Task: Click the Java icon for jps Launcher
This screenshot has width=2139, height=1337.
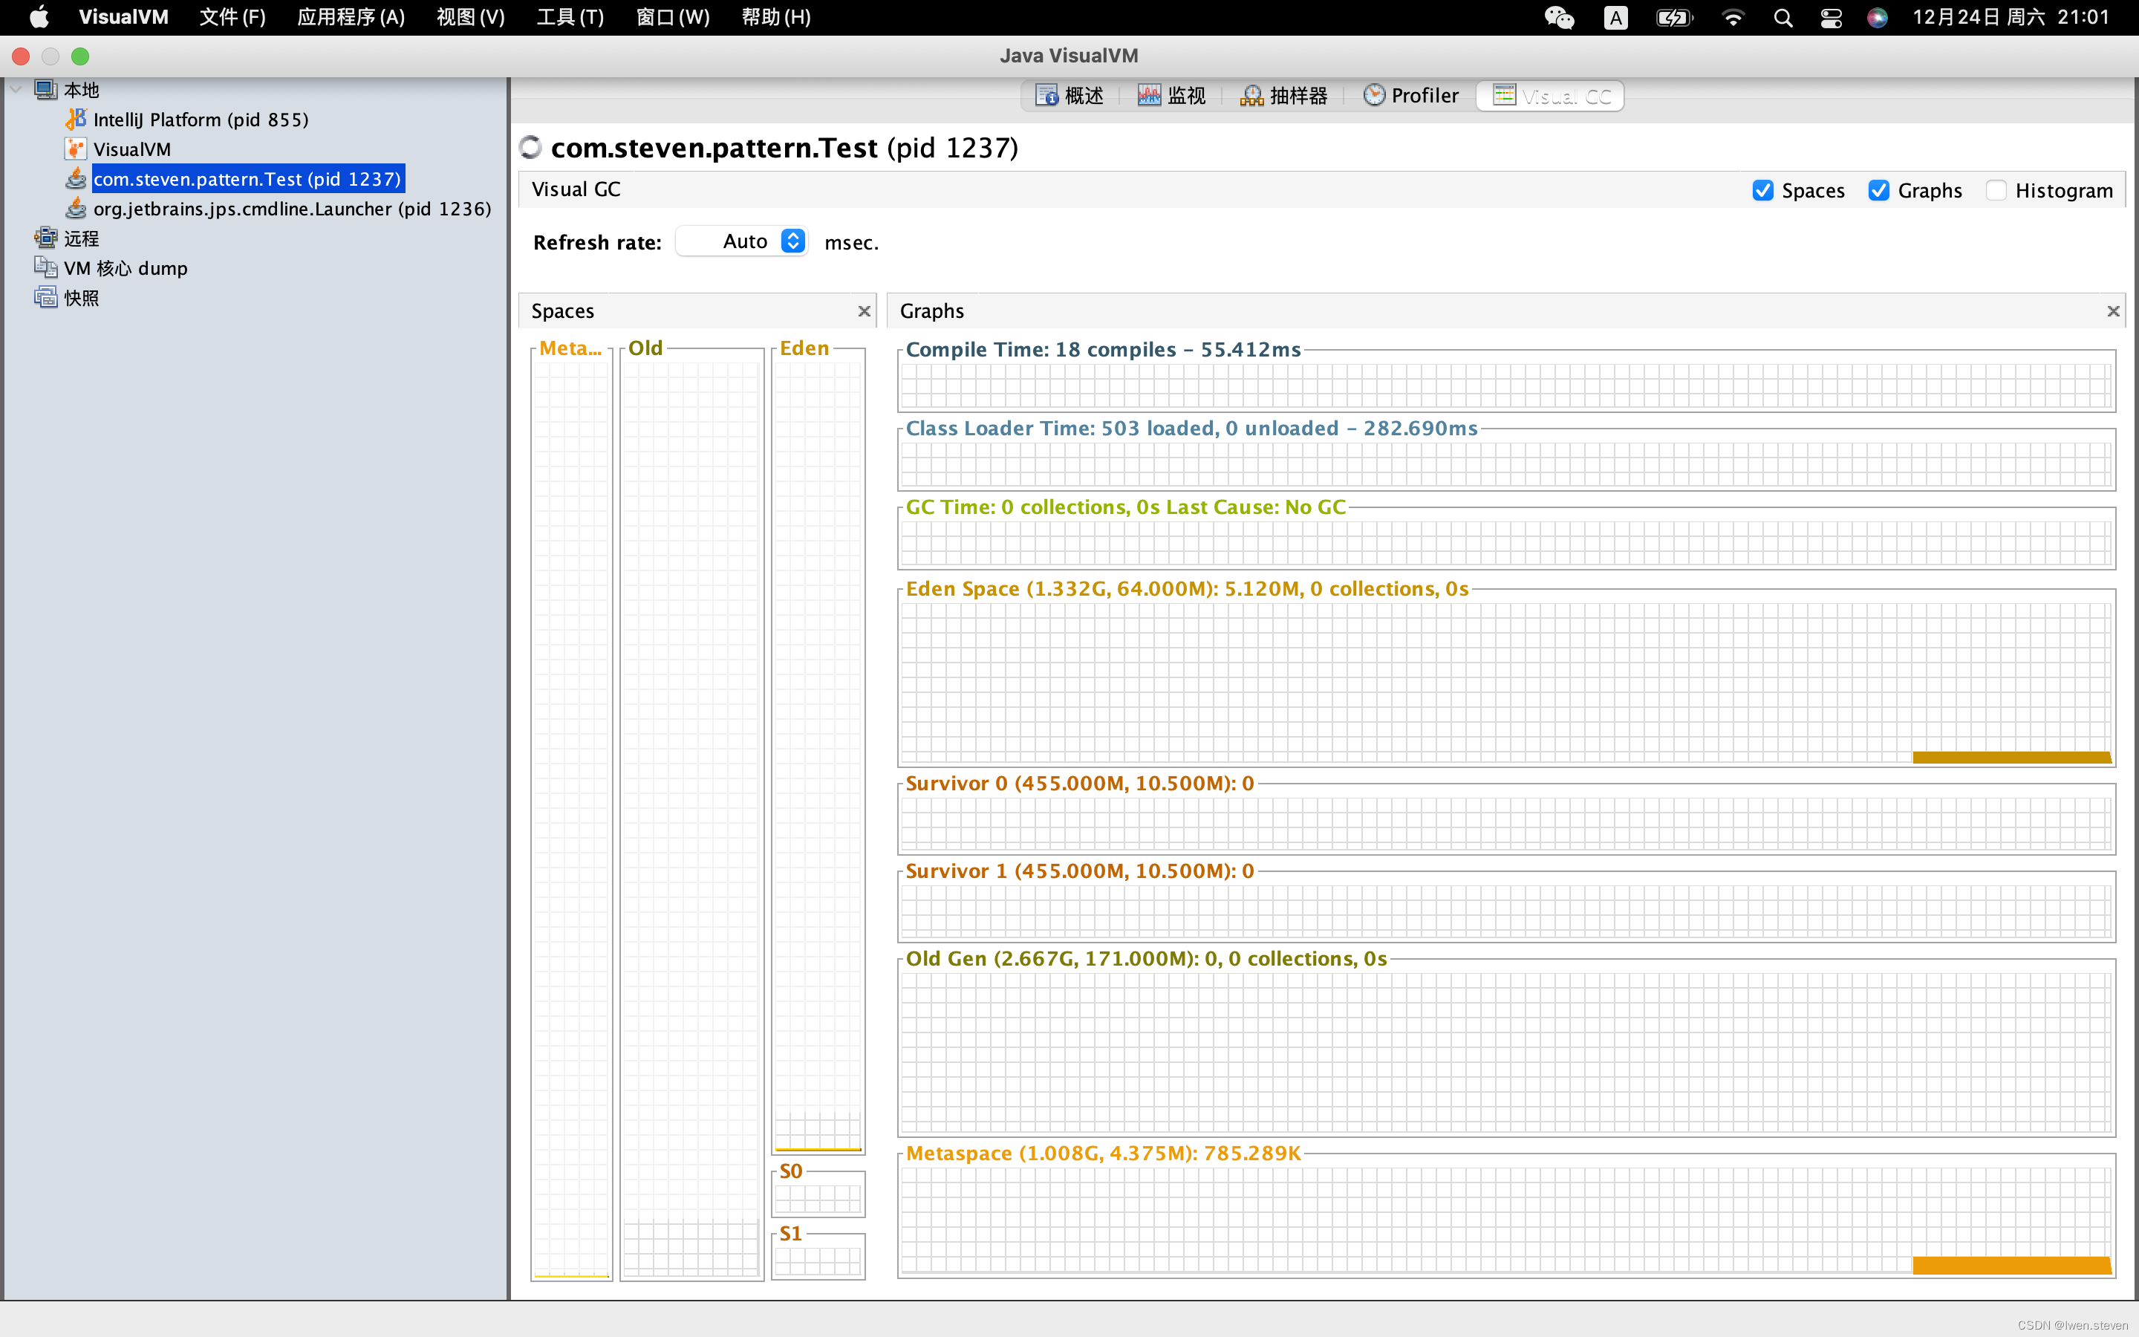Action: pos(76,209)
